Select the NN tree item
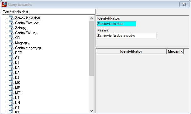The width and height of the screenshot is (191, 114). [18, 103]
